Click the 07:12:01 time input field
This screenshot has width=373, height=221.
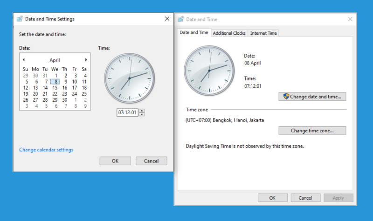click(127, 112)
